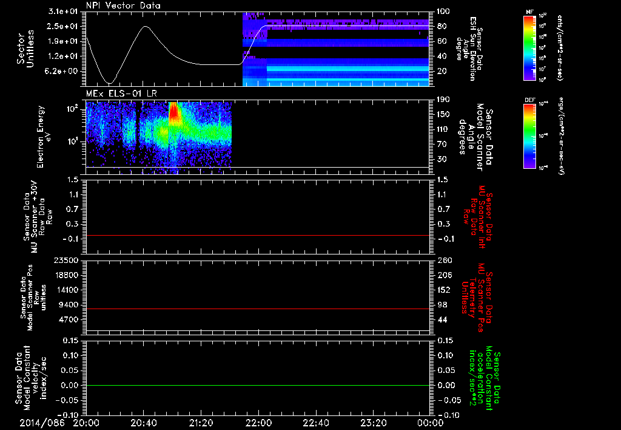
Task: Click the 20:00 time tick label
Action: pyautogui.click(x=86, y=423)
